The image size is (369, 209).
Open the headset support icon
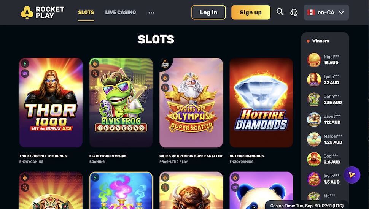tap(294, 12)
